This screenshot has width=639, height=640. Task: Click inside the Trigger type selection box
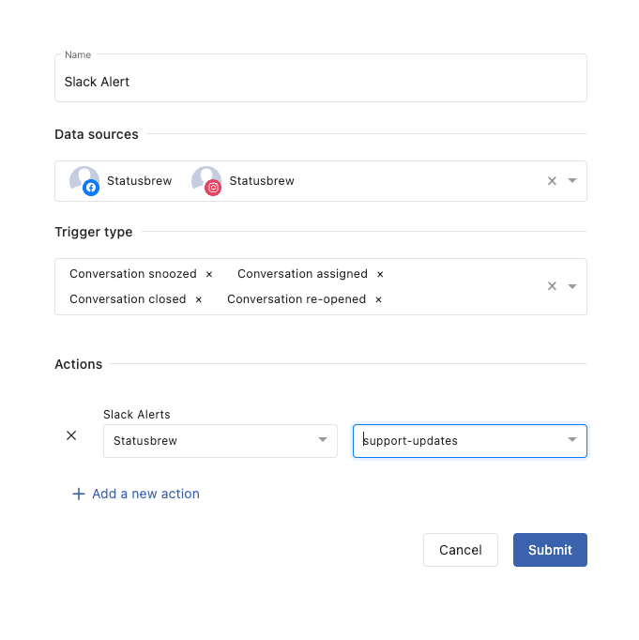(x=460, y=298)
